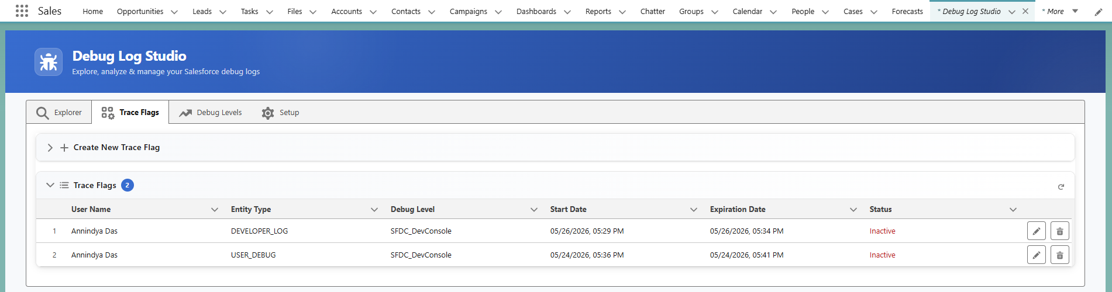Open the Accounts navigation item
Screen dimensions: 1112x292
click(x=346, y=11)
